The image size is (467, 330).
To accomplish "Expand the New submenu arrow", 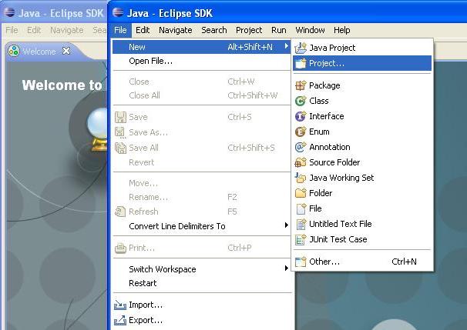I will (x=286, y=47).
